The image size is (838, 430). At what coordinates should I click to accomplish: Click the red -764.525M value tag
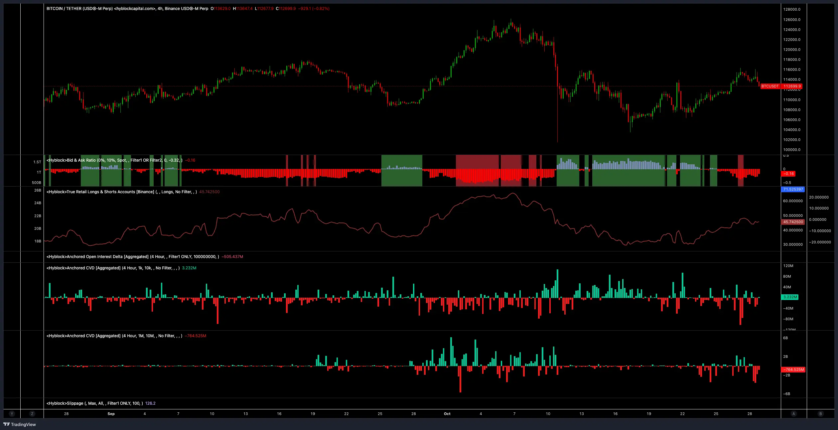793,369
